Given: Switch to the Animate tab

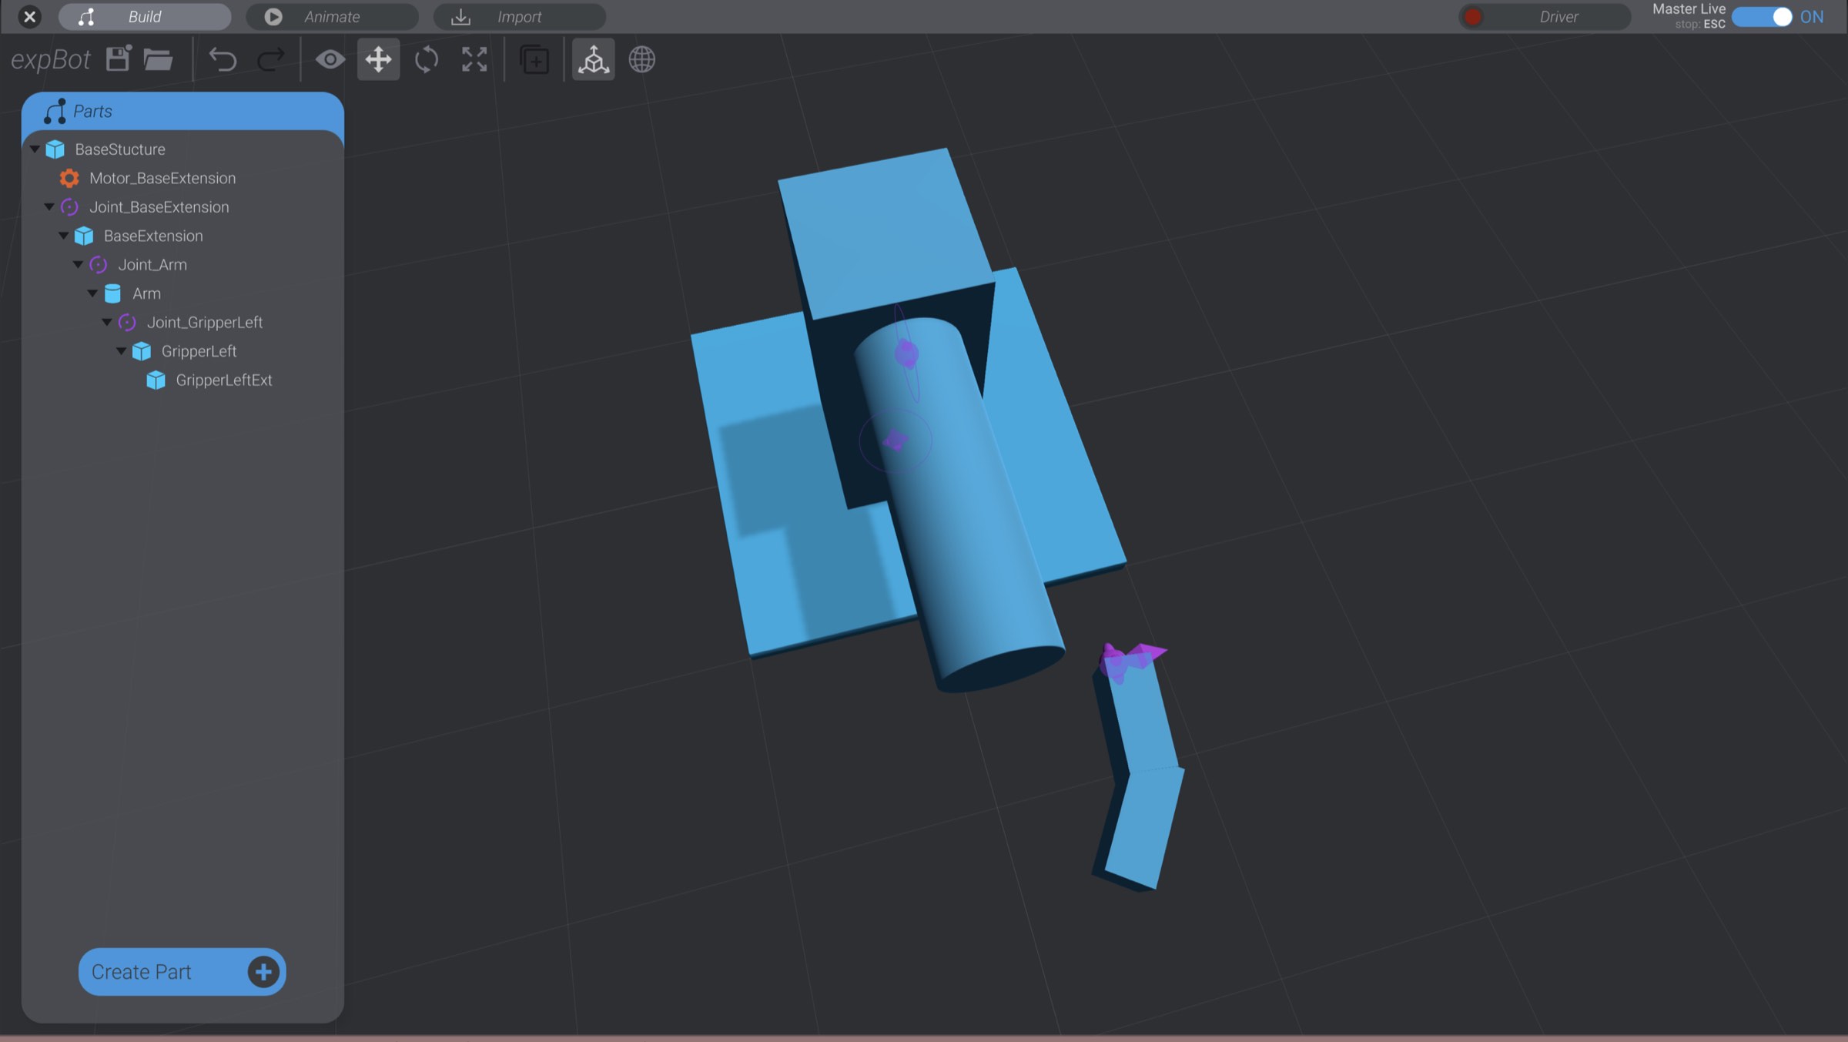Looking at the screenshot, I should coord(332,16).
